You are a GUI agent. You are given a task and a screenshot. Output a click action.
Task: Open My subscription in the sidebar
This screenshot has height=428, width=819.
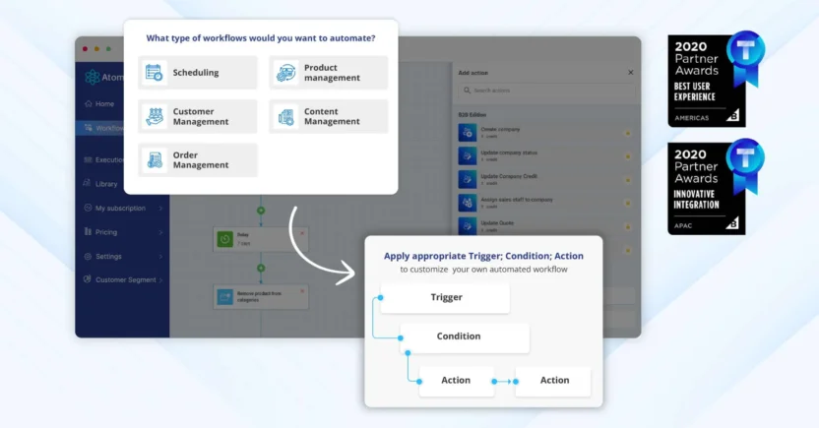pyautogui.click(x=122, y=208)
